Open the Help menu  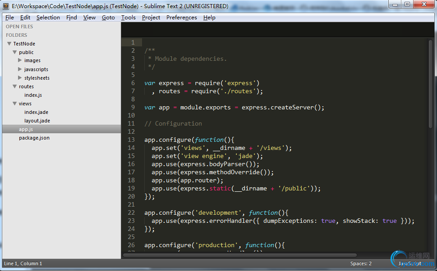point(209,18)
